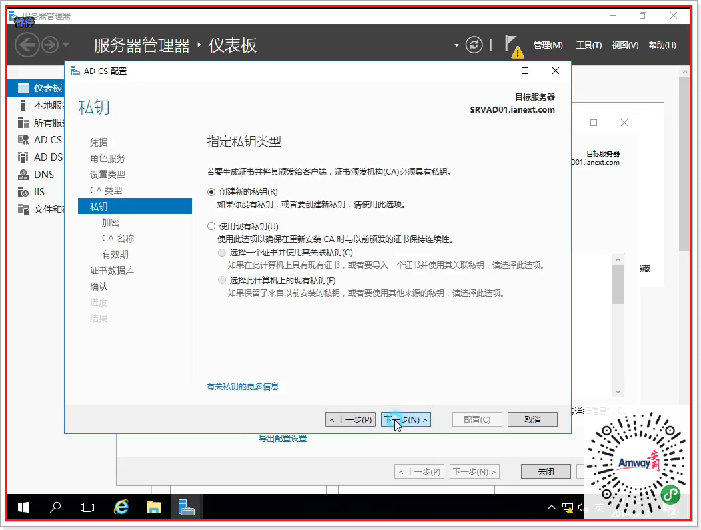Click the scroll up arrow in background results panel

click(x=618, y=259)
